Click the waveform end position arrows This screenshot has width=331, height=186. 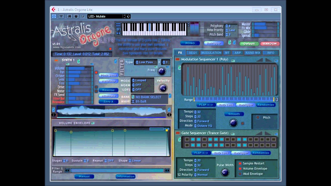[x=169, y=115]
